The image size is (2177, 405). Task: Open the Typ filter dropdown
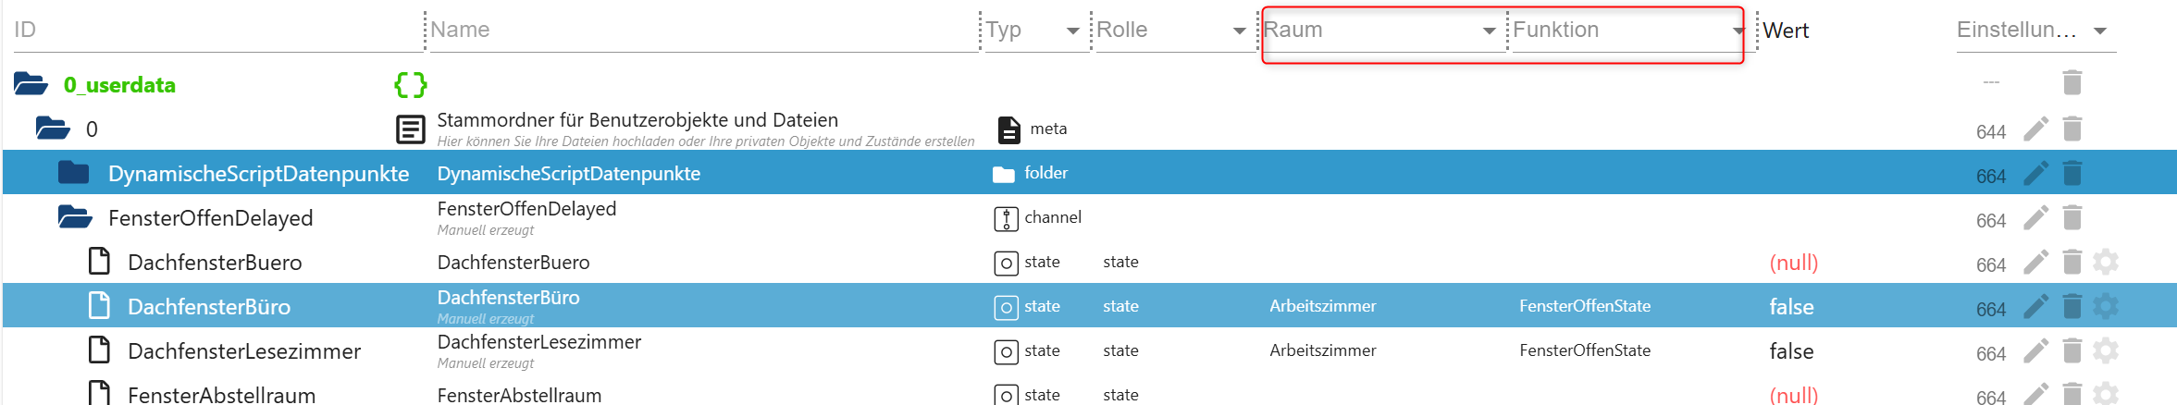[1072, 31]
